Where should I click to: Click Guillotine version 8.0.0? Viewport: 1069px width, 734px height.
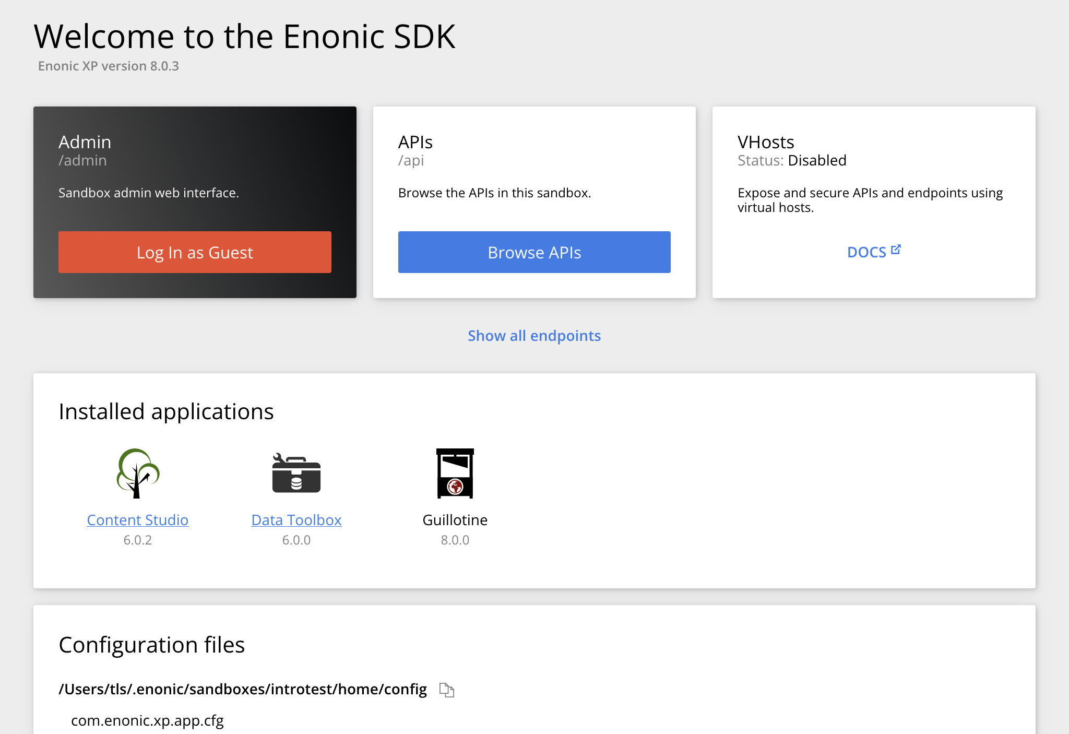pyautogui.click(x=455, y=540)
